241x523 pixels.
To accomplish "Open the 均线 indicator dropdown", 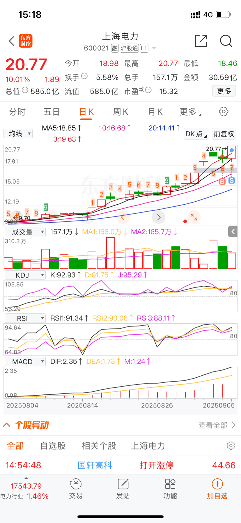I will pos(18,134).
